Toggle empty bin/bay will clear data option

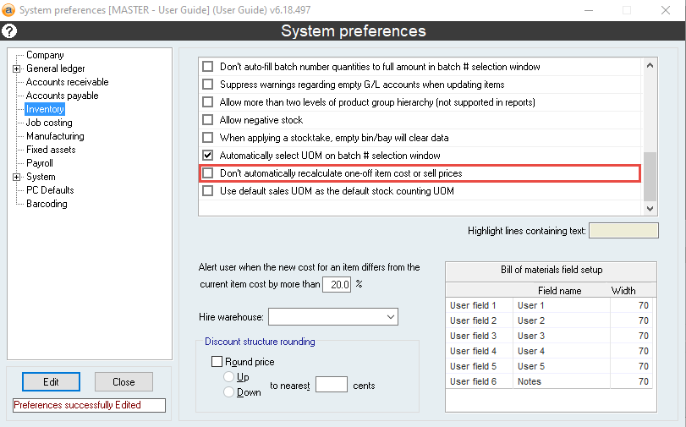click(x=208, y=137)
